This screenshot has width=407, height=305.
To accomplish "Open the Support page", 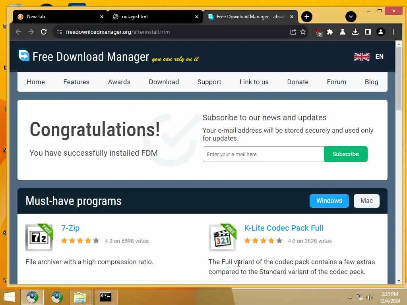I will [209, 82].
